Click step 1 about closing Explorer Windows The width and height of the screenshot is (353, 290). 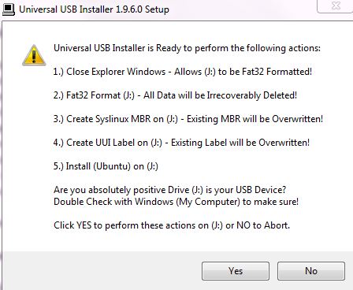183,72
